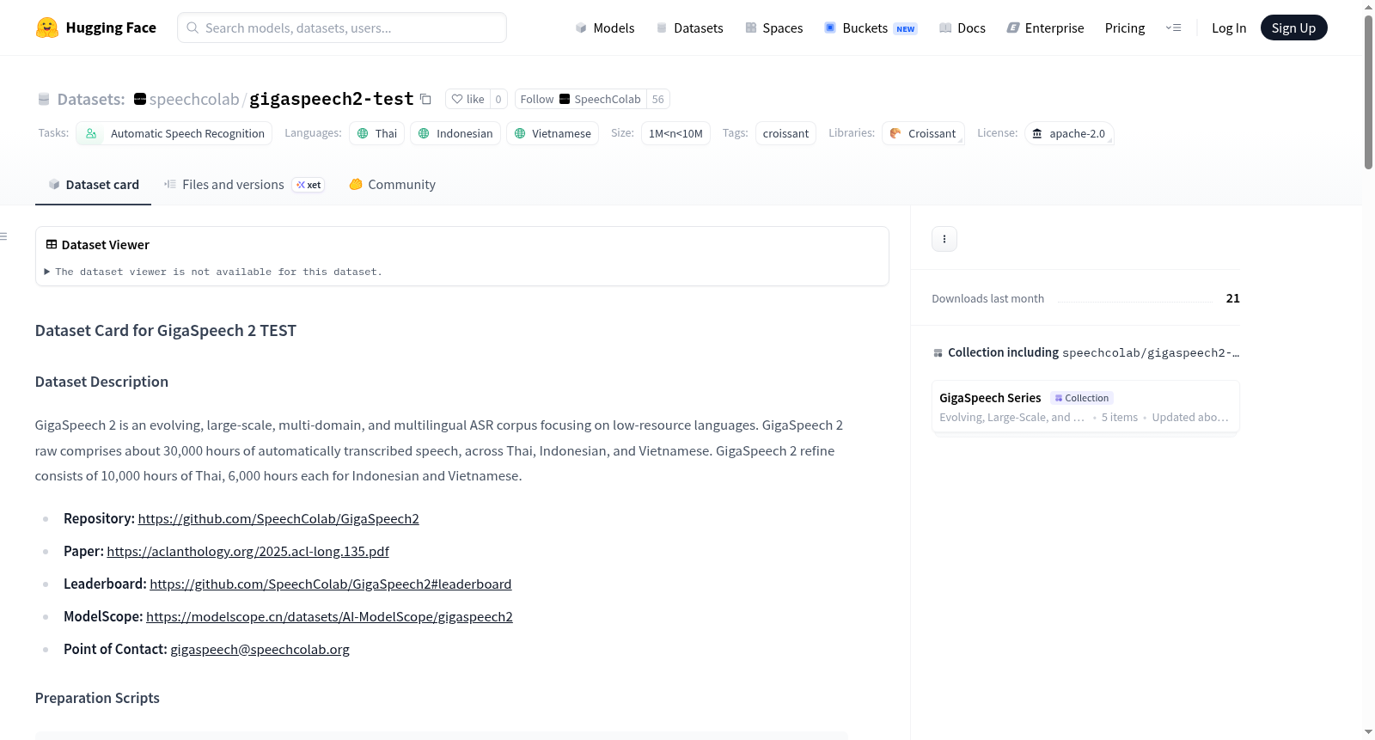Open the like count of 0

(498, 99)
